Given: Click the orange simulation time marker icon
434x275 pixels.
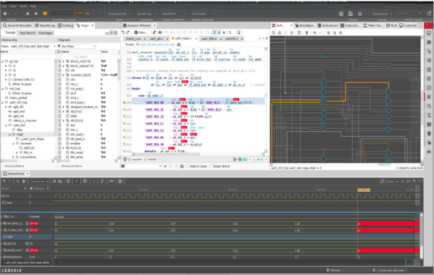Looking at the screenshot, I should pyautogui.click(x=45, y=14).
